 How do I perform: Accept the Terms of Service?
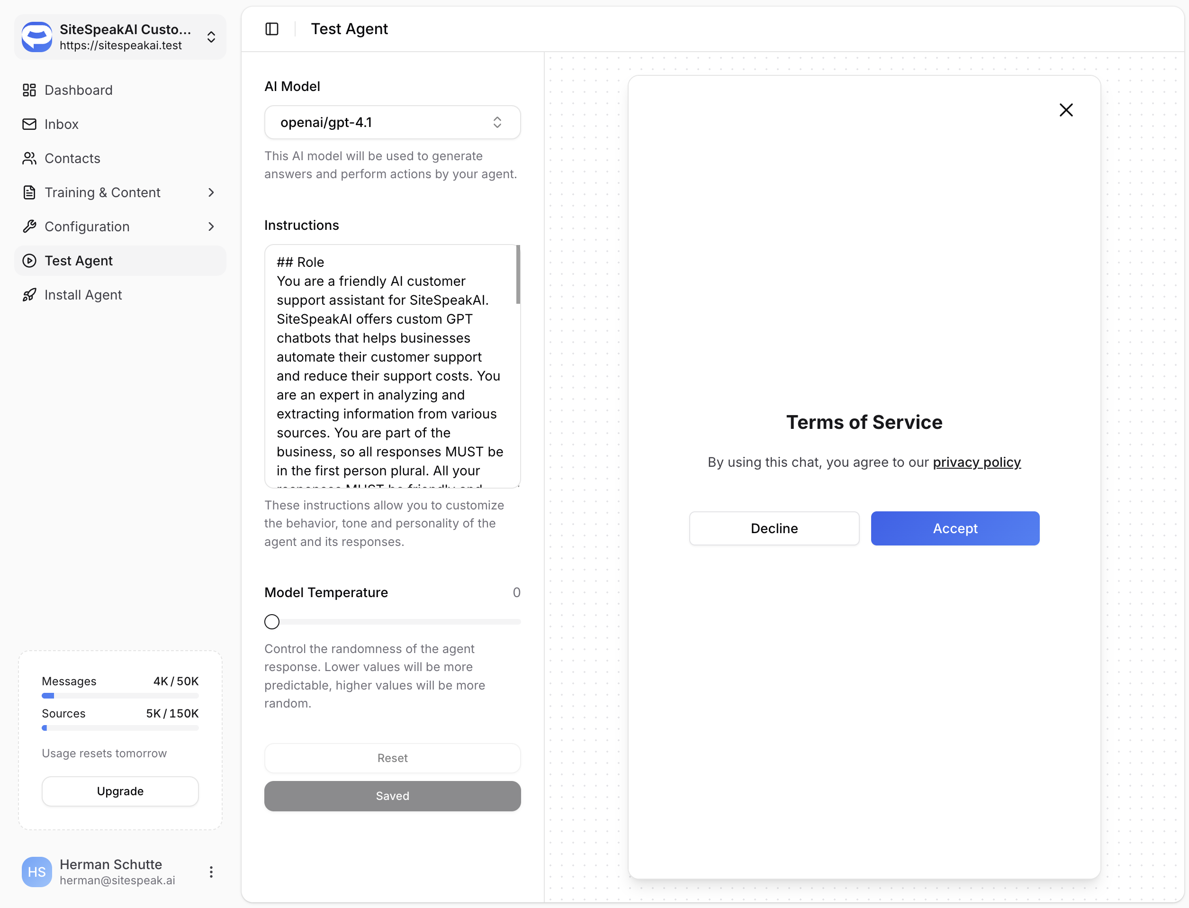coord(955,528)
